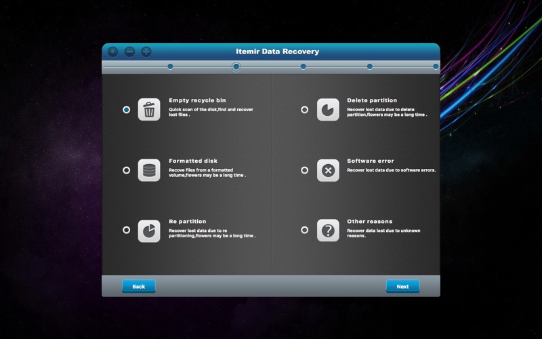Click the 'Itemir Data Recovery' window title
The image size is (542, 339).
[x=278, y=52]
